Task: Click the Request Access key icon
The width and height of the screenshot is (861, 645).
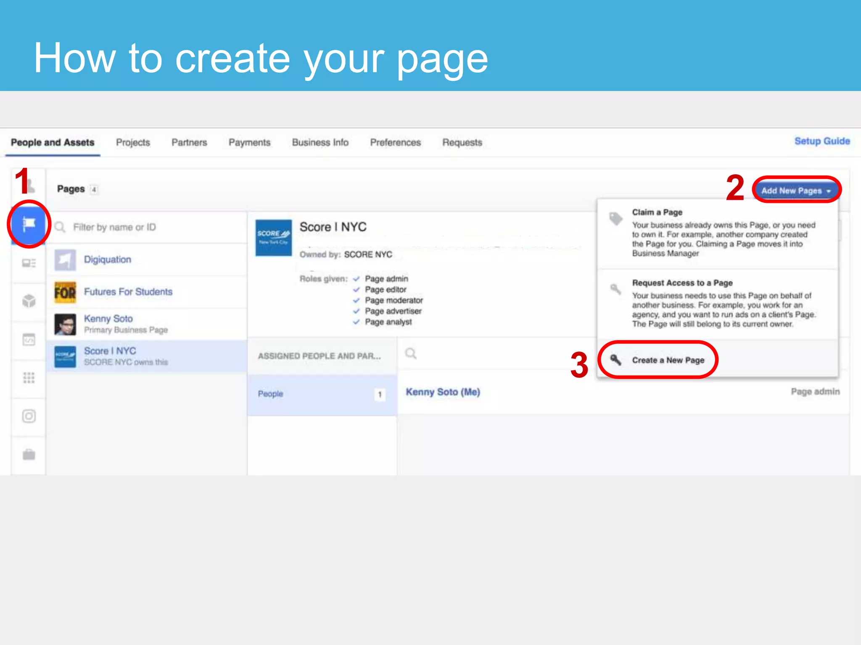Action: pos(615,288)
